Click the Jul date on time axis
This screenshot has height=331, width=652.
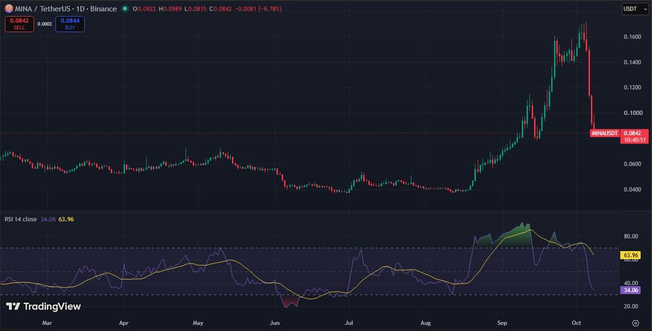[349, 323]
